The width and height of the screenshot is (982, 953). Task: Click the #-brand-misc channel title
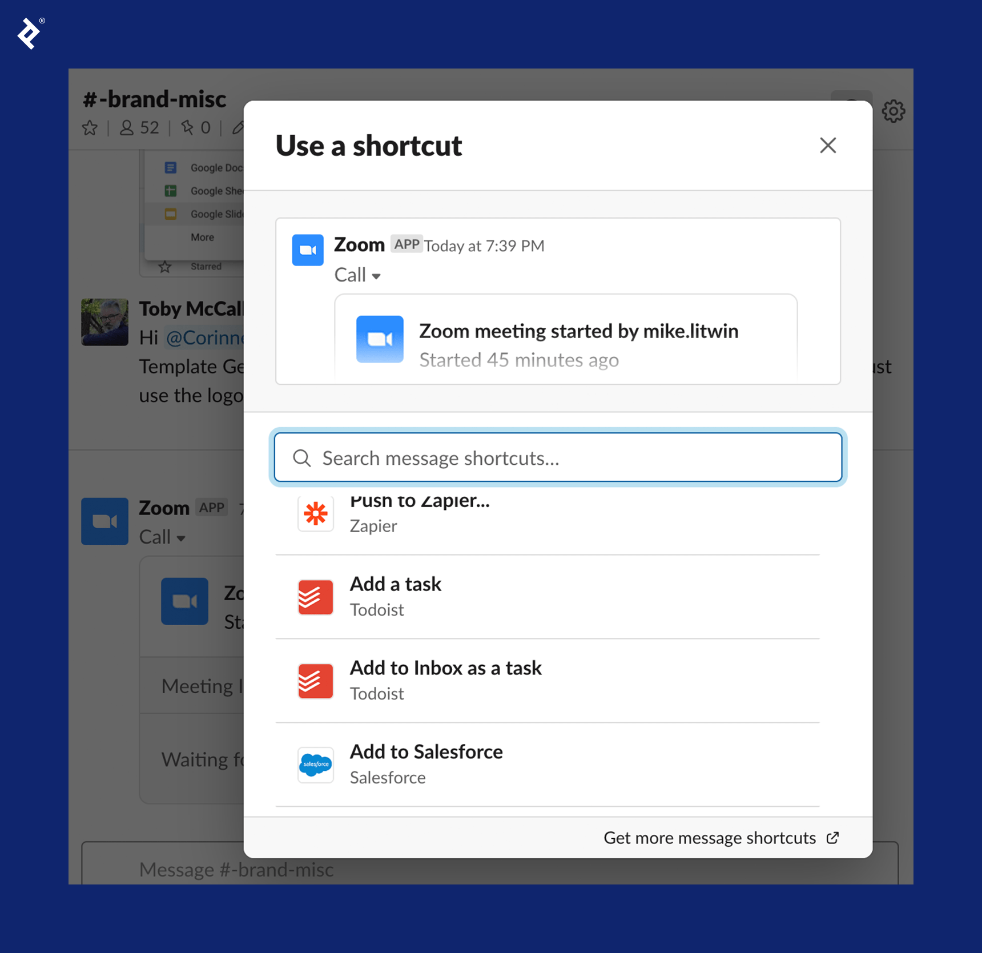click(154, 99)
